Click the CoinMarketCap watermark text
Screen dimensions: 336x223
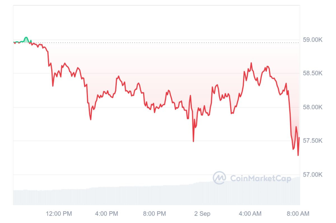click(x=261, y=179)
